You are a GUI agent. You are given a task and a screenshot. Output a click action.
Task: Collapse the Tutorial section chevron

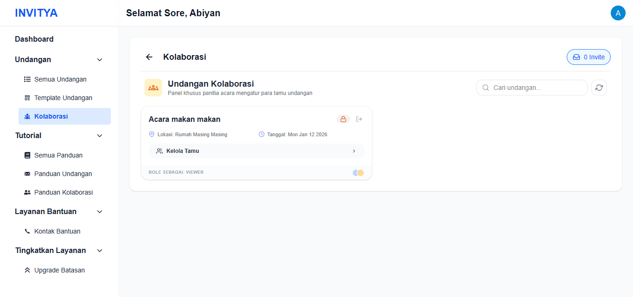(x=99, y=135)
